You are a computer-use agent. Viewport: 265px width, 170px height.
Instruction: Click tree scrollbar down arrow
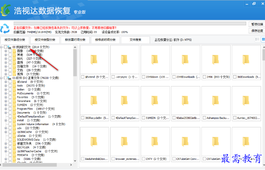tap(75, 161)
